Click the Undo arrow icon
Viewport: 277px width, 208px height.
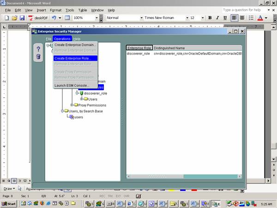click(x=54, y=18)
